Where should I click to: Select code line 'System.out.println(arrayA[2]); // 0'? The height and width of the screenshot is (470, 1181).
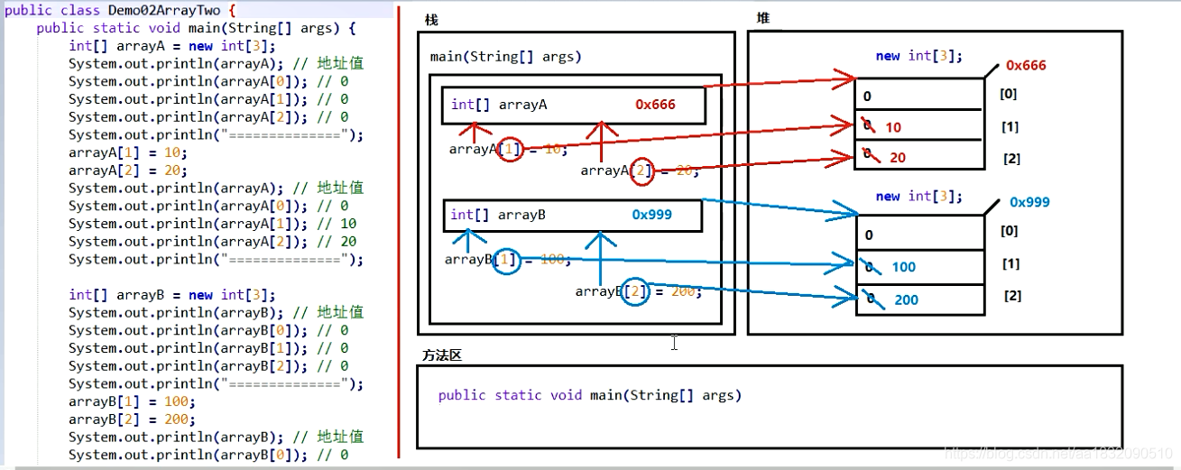pos(208,117)
